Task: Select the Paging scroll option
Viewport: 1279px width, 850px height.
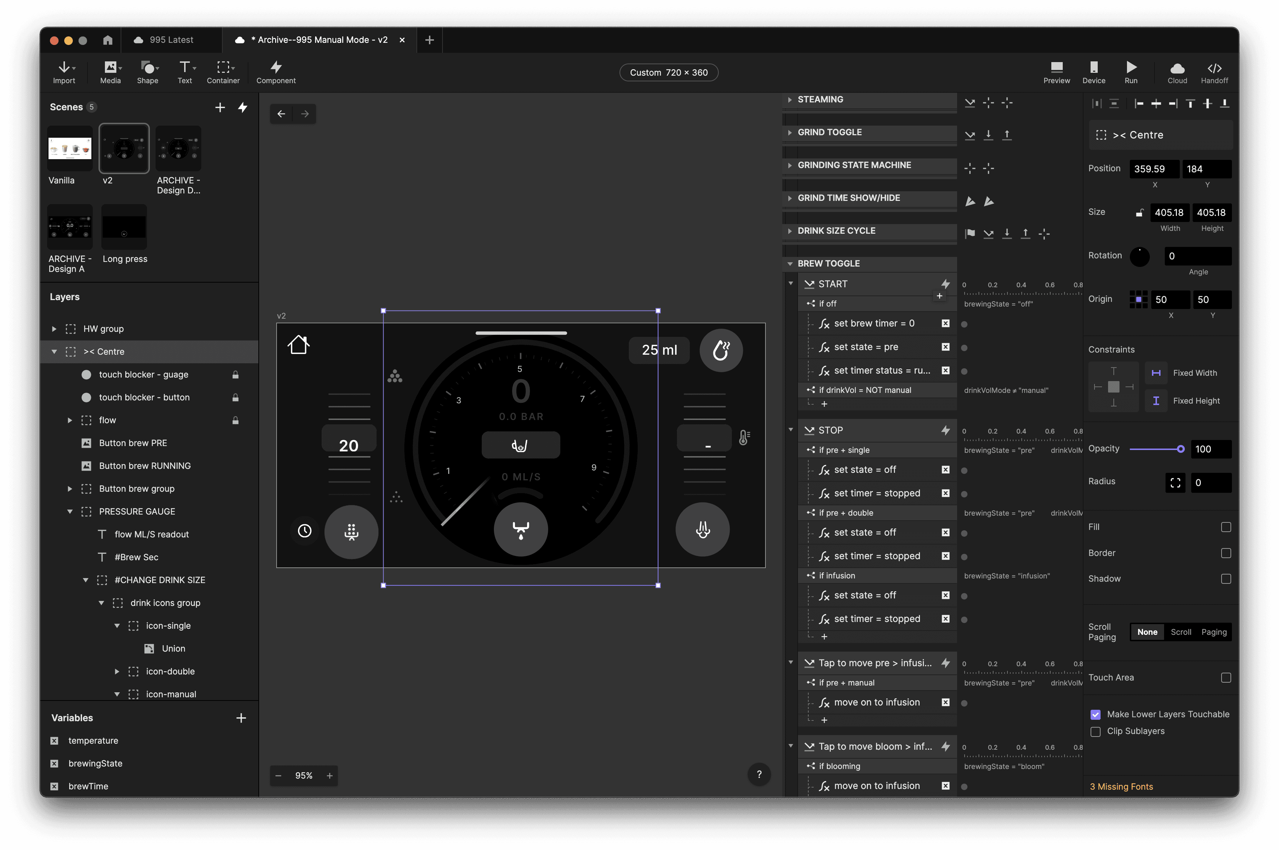Action: point(1213,632)
